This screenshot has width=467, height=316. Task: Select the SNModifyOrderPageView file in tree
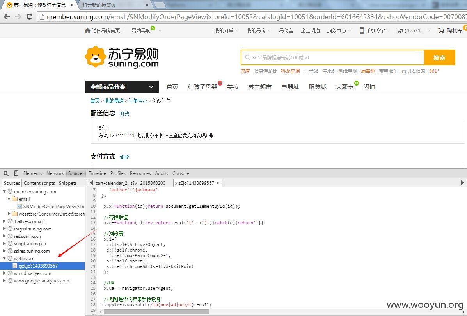point(51,206)
